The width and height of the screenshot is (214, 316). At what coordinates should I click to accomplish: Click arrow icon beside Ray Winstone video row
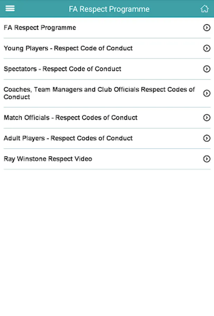(207, 159)
